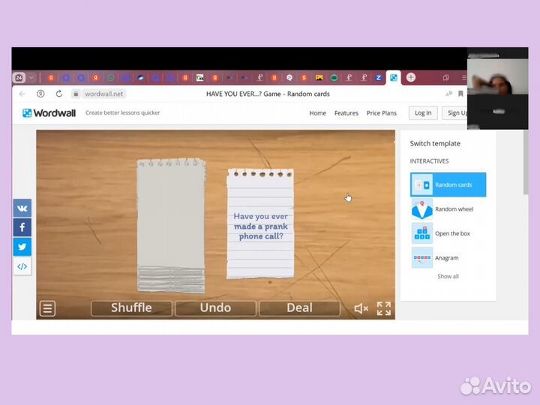Open the game hamburger menu

point(47,308)
